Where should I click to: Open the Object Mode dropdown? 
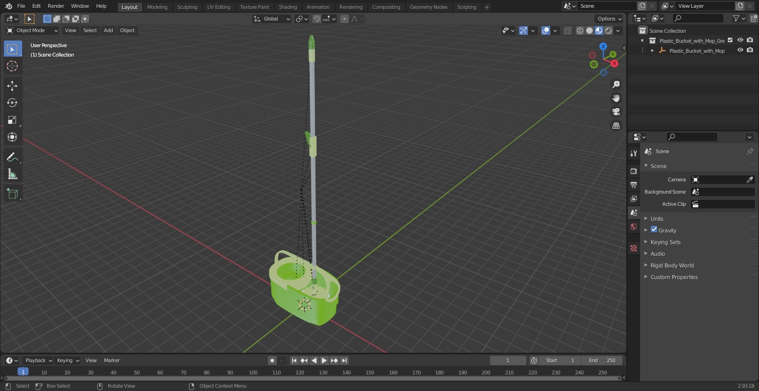click(x=32, y=31)
